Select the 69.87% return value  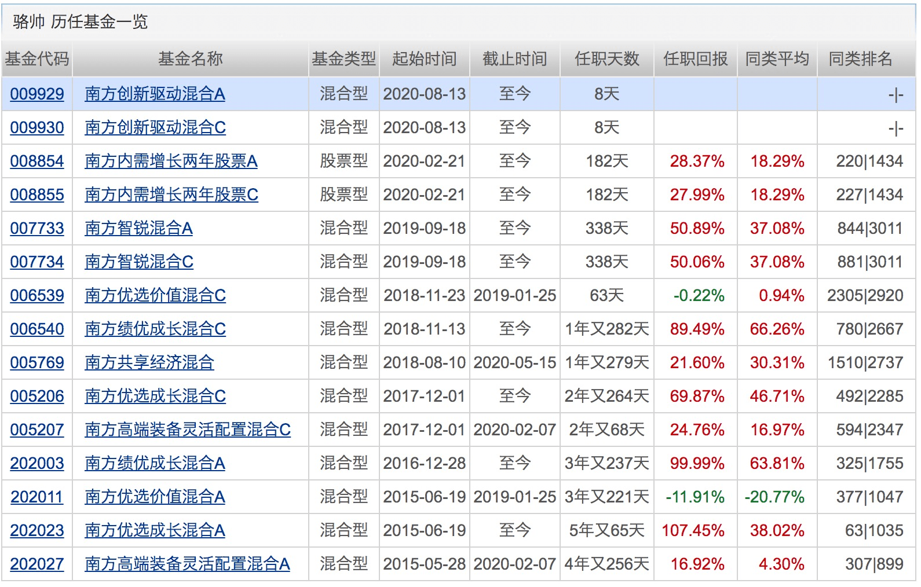(697, 396)
